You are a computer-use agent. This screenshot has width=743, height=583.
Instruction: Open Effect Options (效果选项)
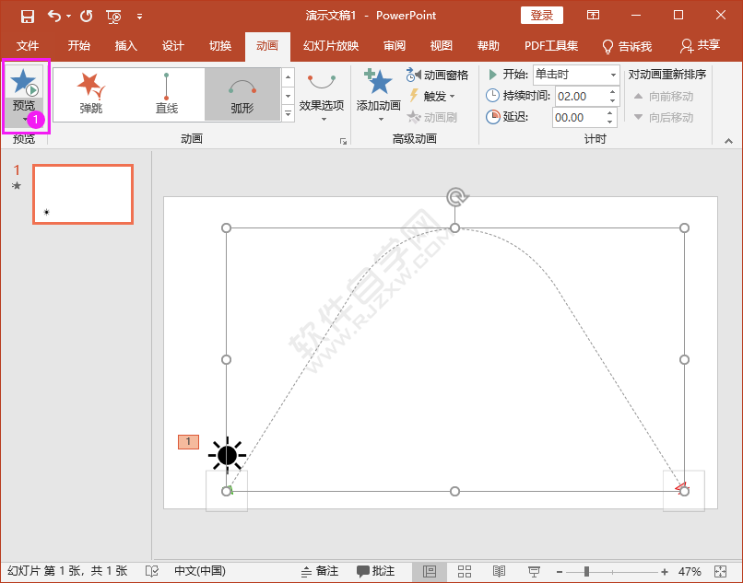(322, 95)
